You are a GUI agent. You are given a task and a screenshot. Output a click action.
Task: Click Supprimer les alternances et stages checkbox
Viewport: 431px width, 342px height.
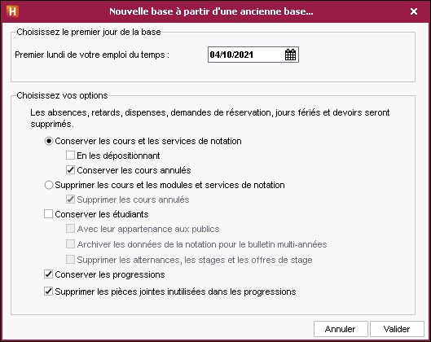tap(70, 259)
